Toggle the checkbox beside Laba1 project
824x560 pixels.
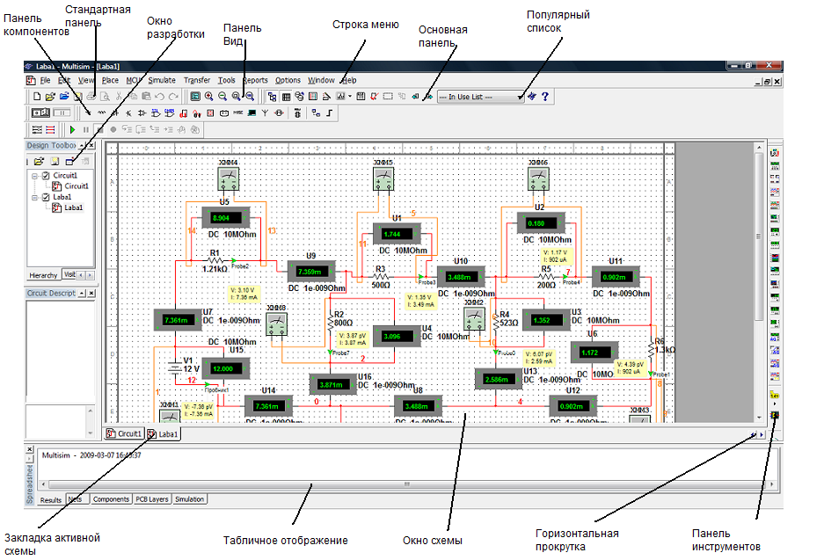tap(46, 197)
